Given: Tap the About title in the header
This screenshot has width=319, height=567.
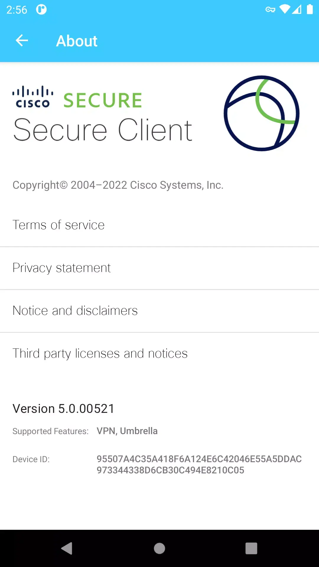Looking at the screenshot, I should 77,41.
